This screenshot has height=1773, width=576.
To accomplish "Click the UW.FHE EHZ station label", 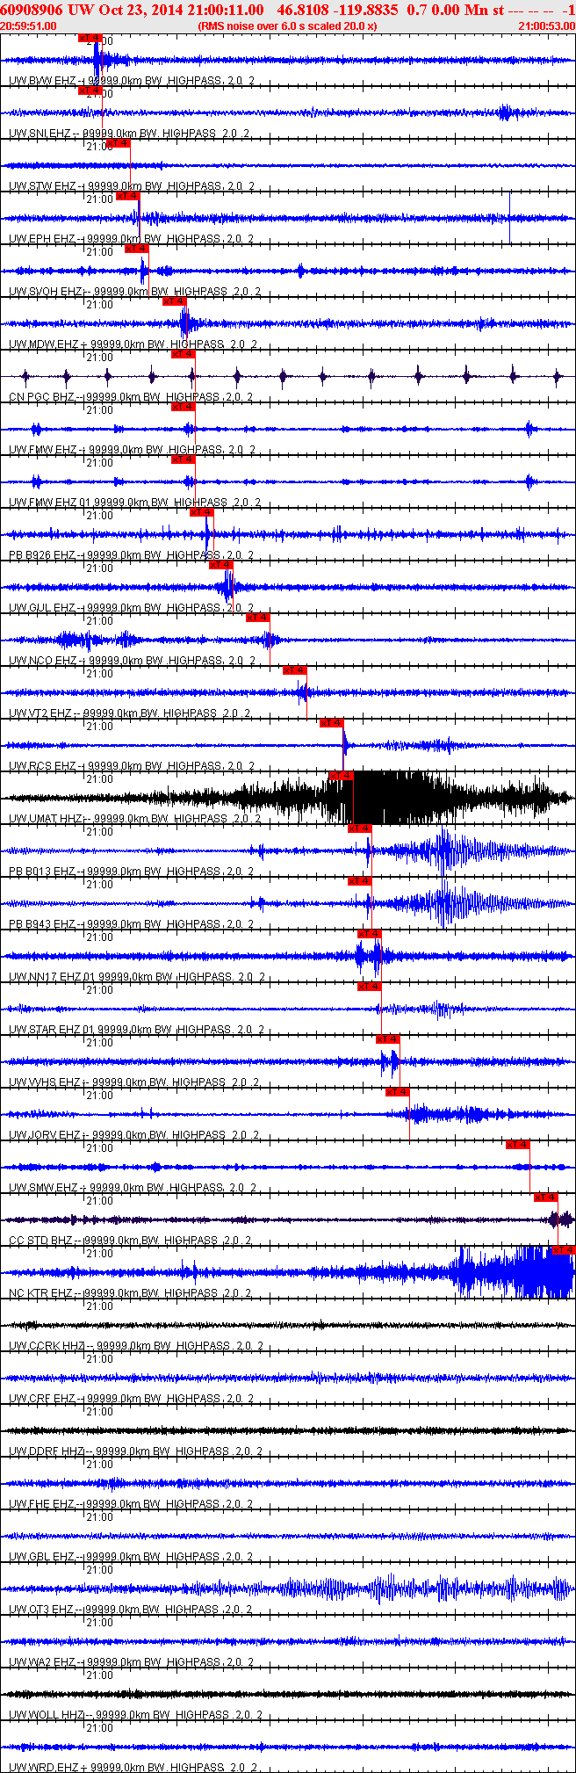I will tap(131, 1504).
